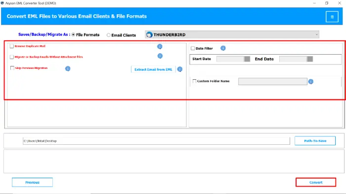Select the Email Clients radio button
This screenshot has height=194, width=346.
109,35
